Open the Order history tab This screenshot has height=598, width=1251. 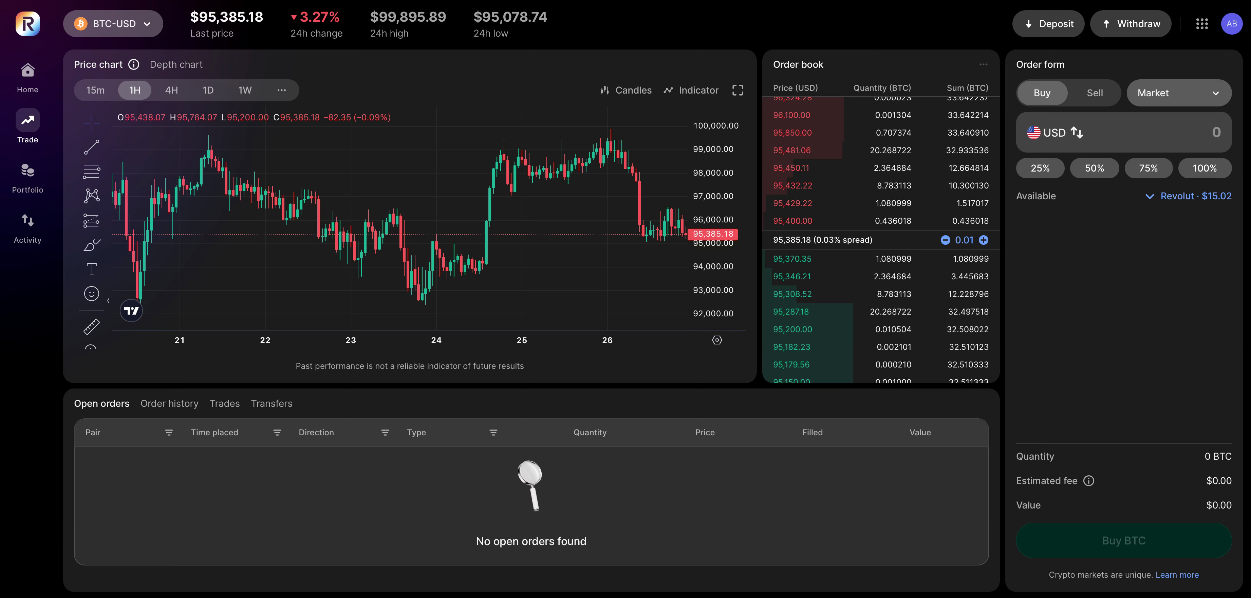pyautogui.click(x=169, y=403)
